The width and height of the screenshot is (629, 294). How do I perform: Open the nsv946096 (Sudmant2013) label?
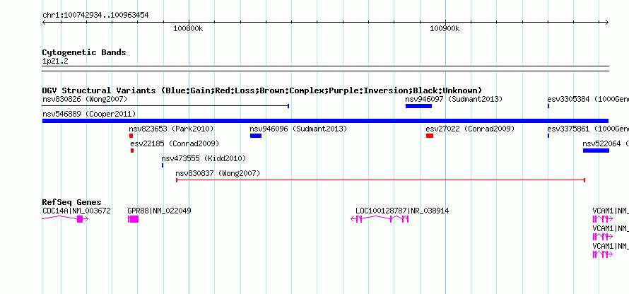[298, 129]
